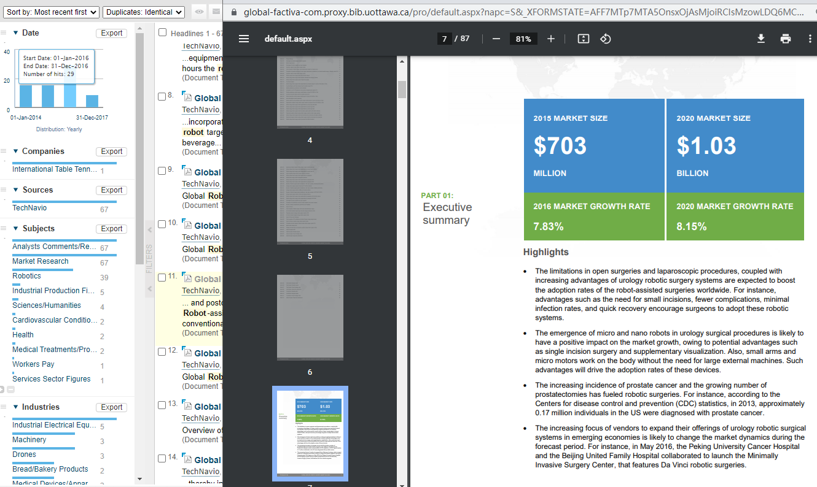Click the email envelope icon in Factiva toolbar
The height and width of the screenshot is (487, 817).
click(x=216, y=12)
